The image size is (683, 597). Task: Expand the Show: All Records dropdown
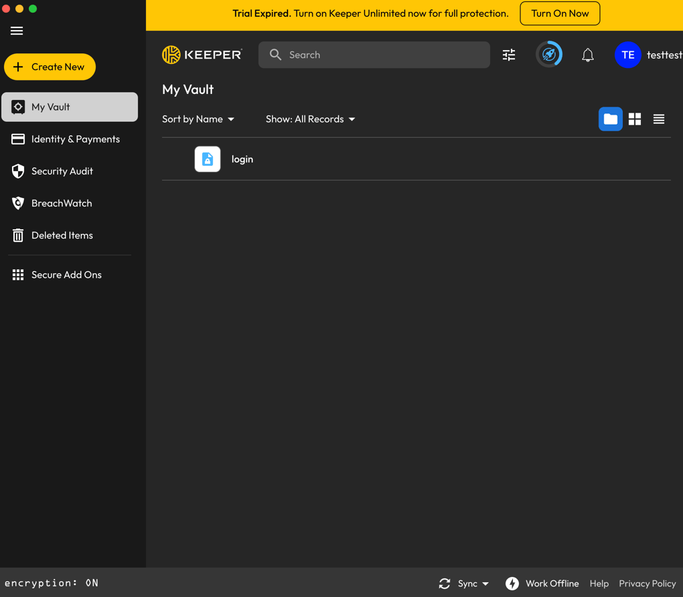click(311, 119)
